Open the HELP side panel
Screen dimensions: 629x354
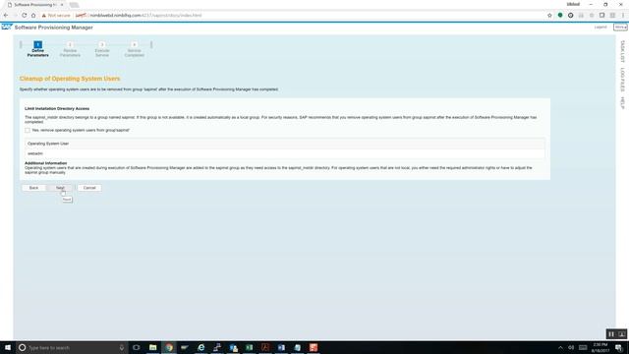622,102
